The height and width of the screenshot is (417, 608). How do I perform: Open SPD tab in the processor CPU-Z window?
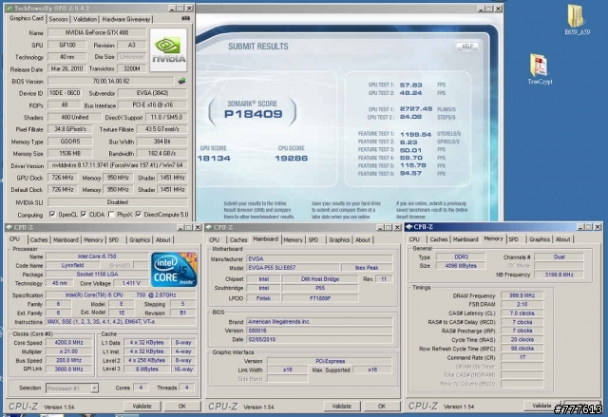point(114,240)
